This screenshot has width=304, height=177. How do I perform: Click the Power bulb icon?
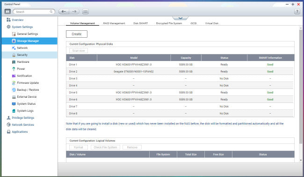coord(14,69)
